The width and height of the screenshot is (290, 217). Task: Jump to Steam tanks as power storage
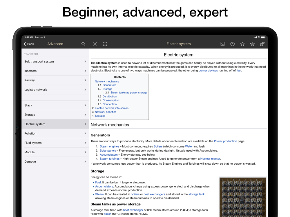pyautogui.click(x=129, y=93)
